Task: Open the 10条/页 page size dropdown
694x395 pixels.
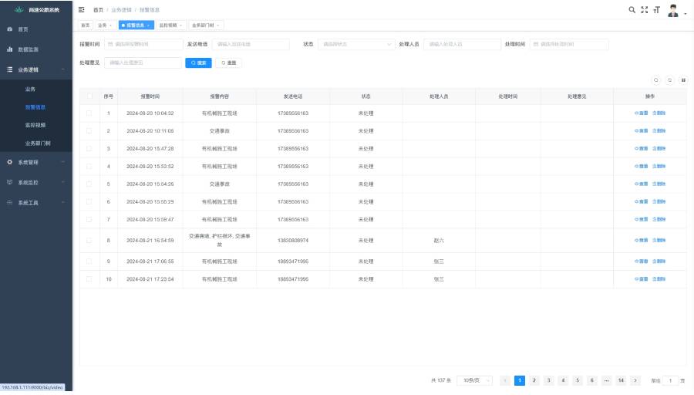Action: [474, 380]
